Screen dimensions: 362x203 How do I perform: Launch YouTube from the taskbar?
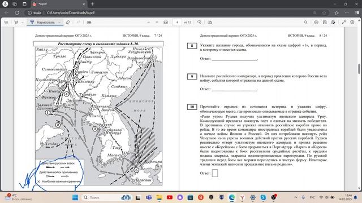click(170, 197)
